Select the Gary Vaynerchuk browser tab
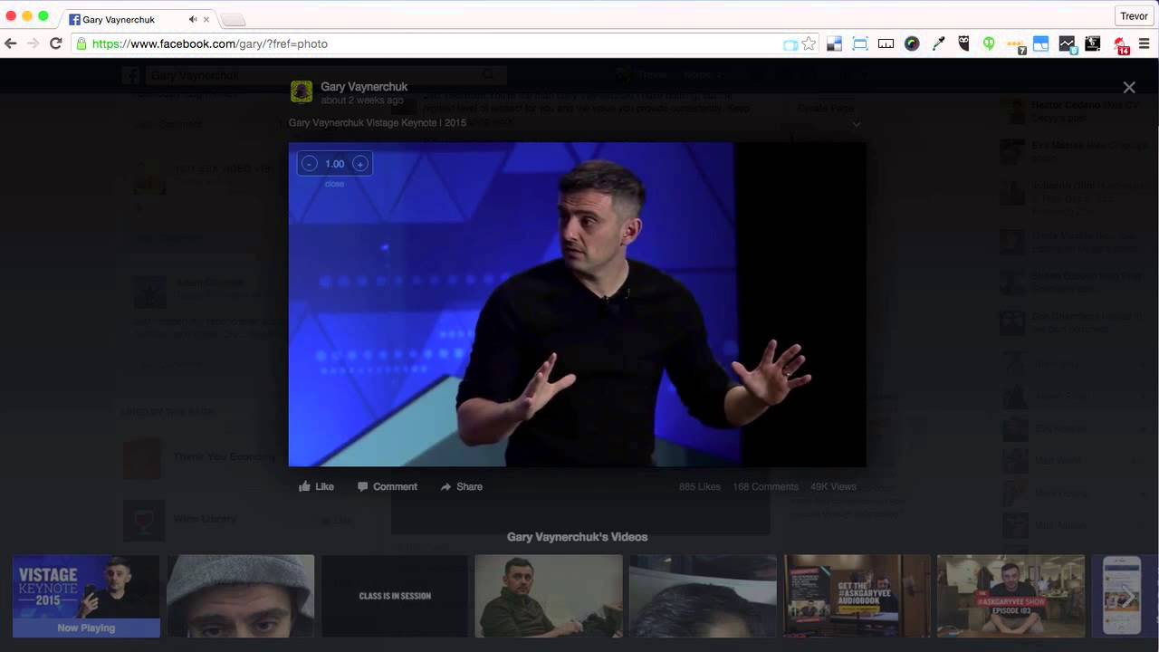Screen dimensions: 1159x652 136,19
